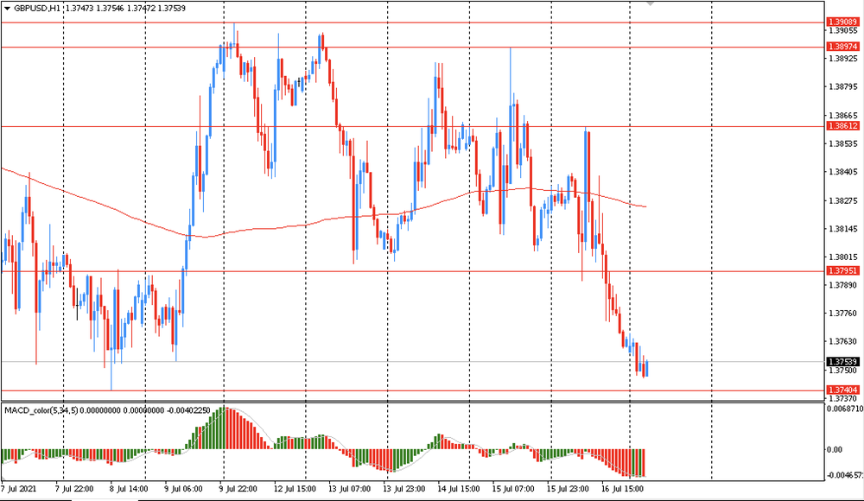Click the 1.38795 price scale value

click(842, 86)
